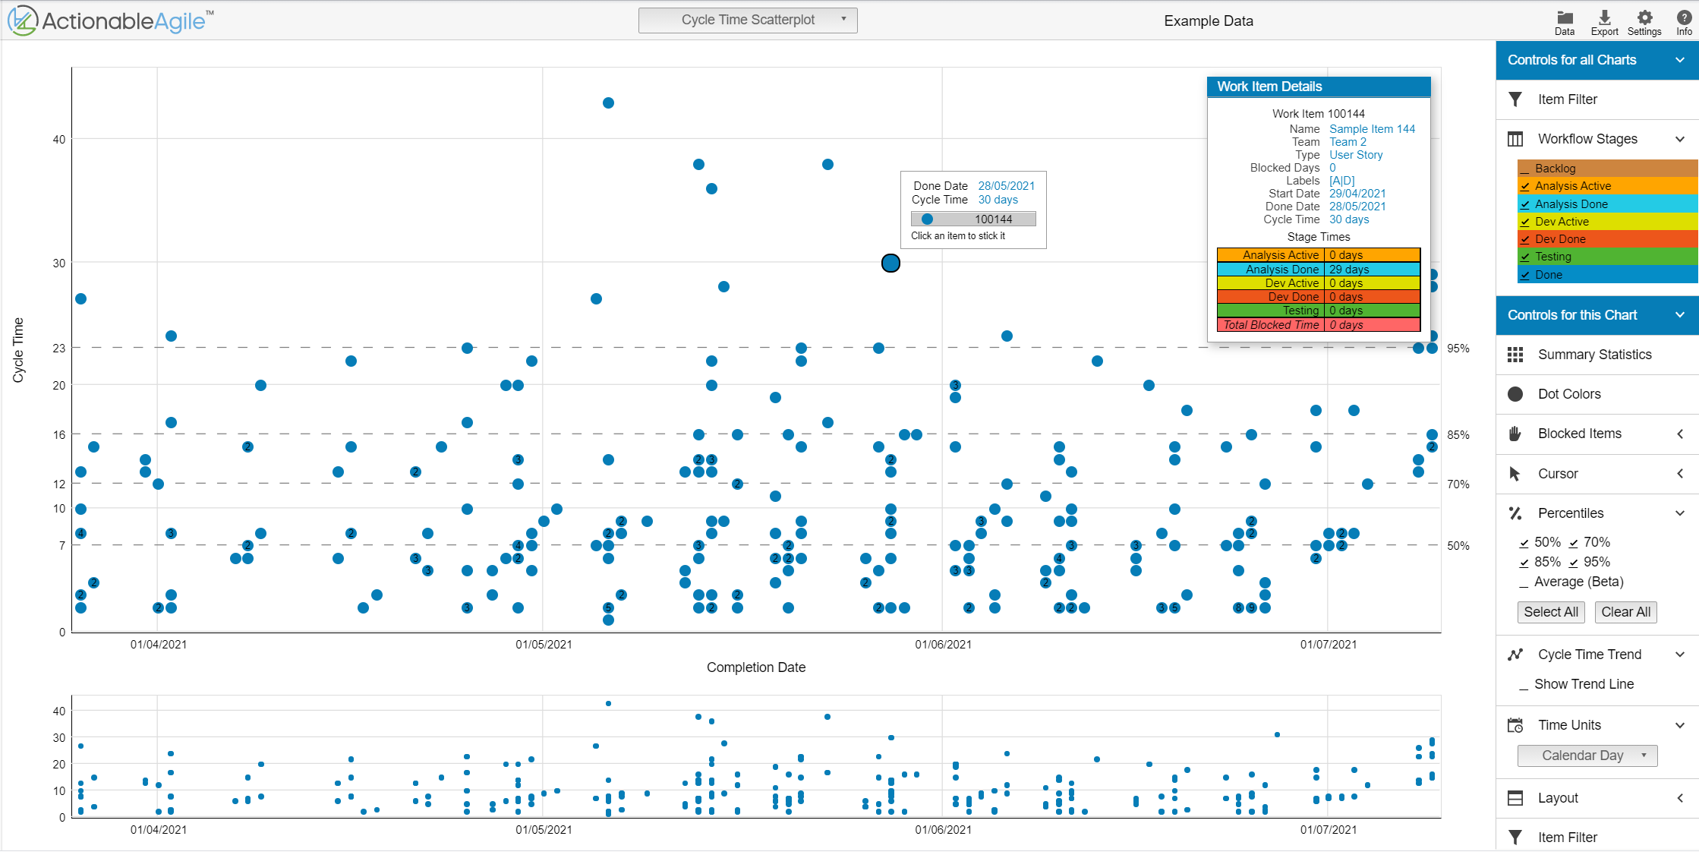Screen dimensions: 1699x855
Task: Click the Clear All percentiles button
Action: tap(1625, 612)
